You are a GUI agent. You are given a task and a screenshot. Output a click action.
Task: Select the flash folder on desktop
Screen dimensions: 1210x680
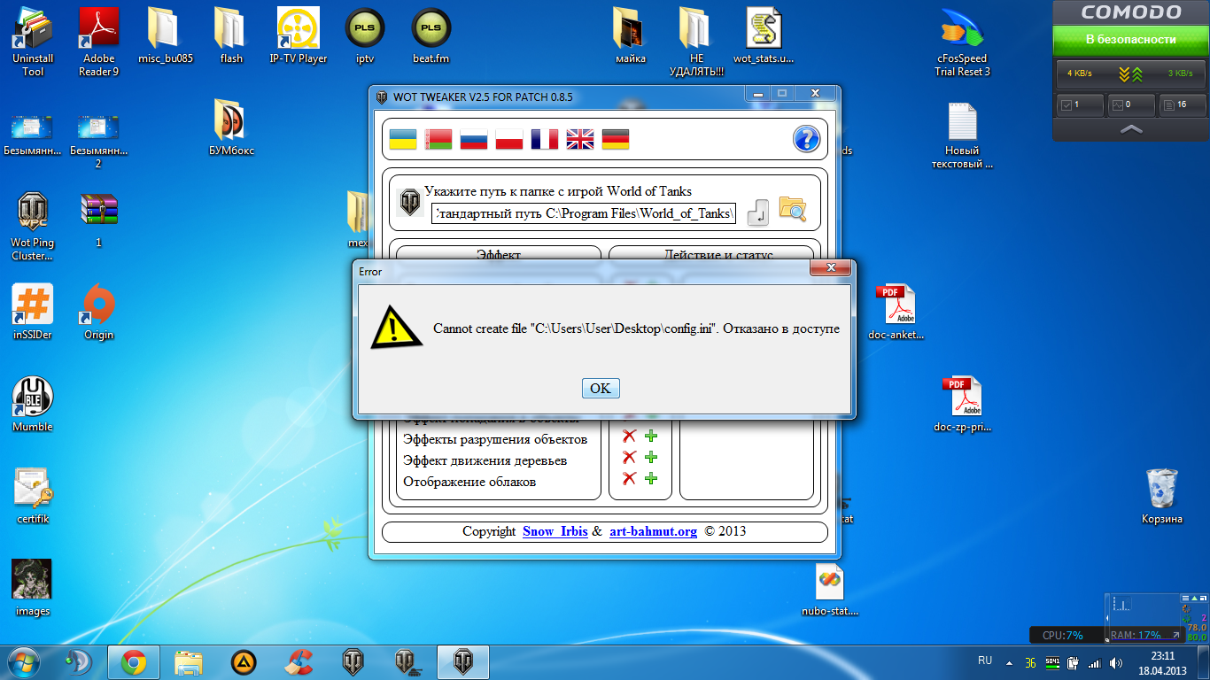[231, 35]
